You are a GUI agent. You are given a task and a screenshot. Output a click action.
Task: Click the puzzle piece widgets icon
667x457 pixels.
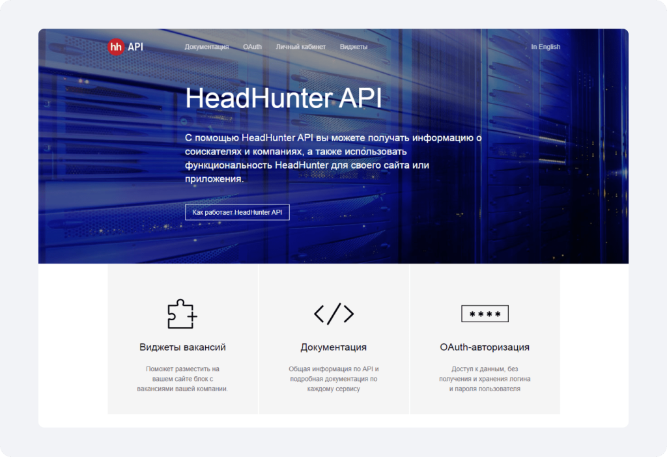click(182, 314)
